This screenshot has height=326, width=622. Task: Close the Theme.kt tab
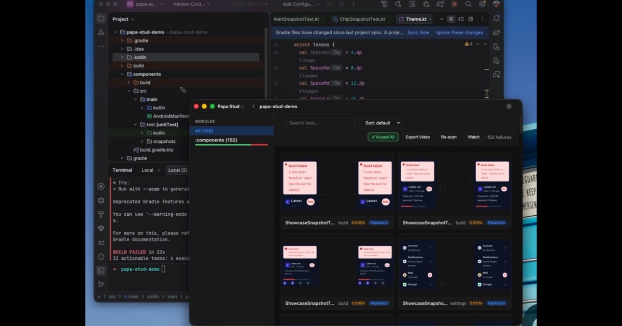tap(431, 19)
